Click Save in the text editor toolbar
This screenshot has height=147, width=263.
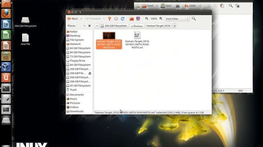(x=166, y=6)
